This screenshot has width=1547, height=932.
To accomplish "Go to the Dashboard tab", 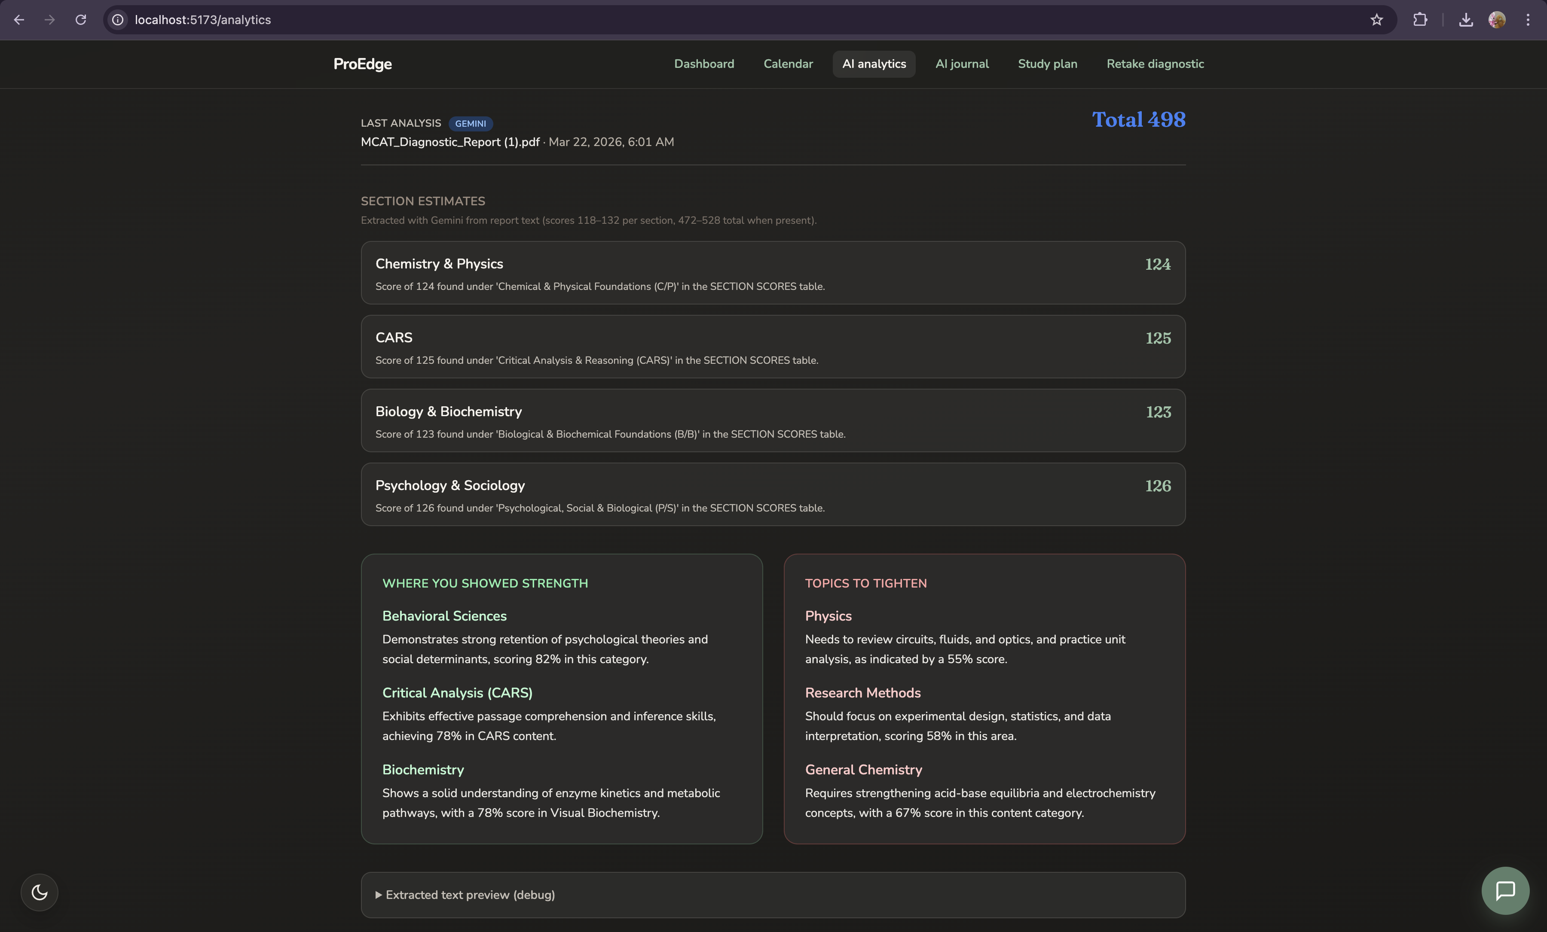I will click(704, 64).
